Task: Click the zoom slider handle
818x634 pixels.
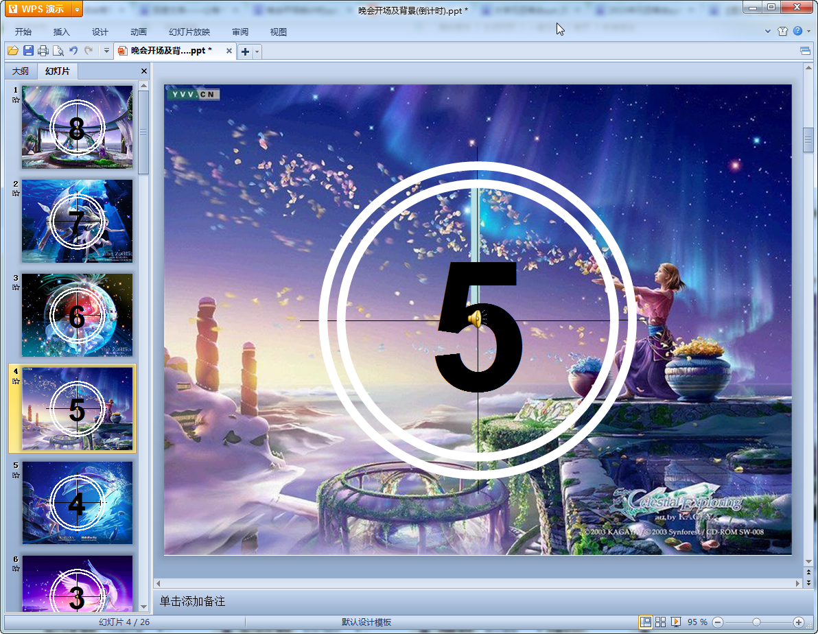Action: [756, 622]
